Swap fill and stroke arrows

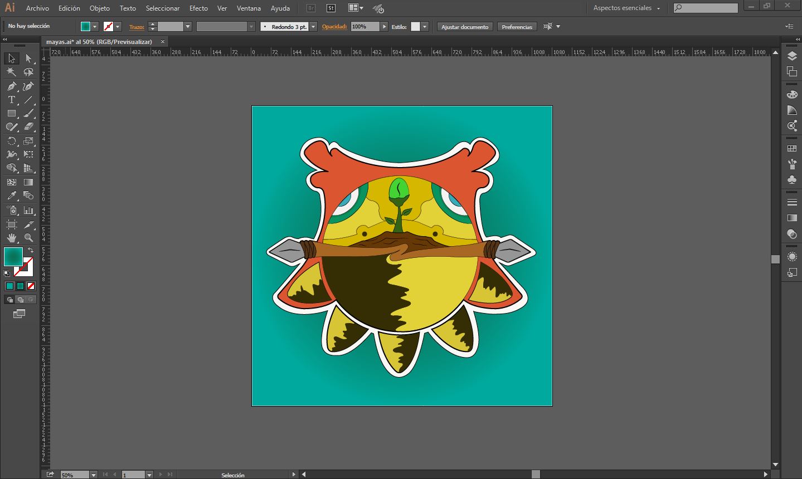[31, 251]
